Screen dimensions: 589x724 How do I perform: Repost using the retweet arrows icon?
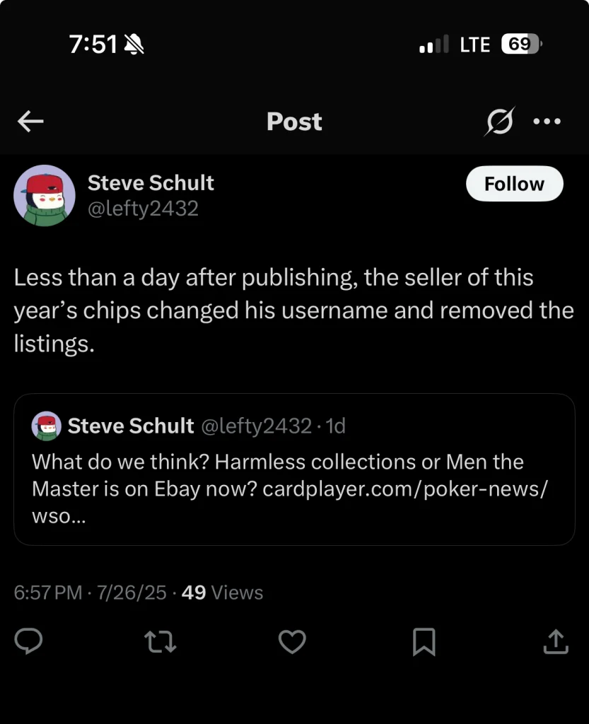click(x=160, y=641)
